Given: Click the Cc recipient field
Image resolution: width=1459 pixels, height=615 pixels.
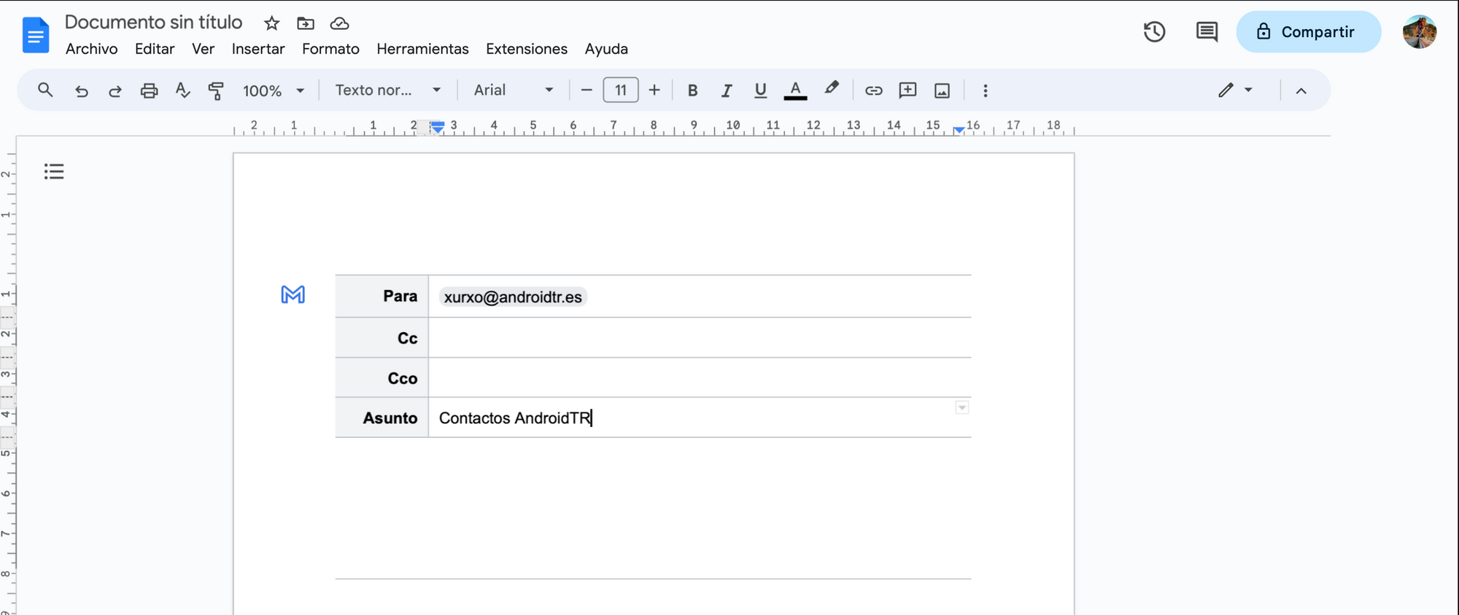Looking at the screenshot, I should click(700, 337).
